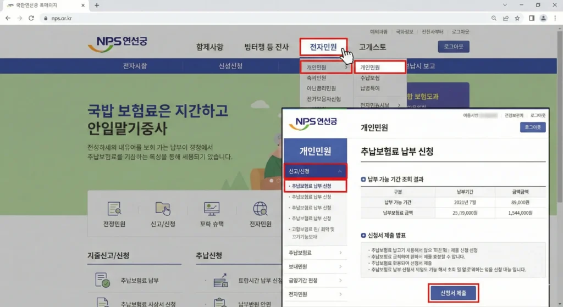563x307 pixels.
Task: Click the share icon in address bar
Action: 505,18
